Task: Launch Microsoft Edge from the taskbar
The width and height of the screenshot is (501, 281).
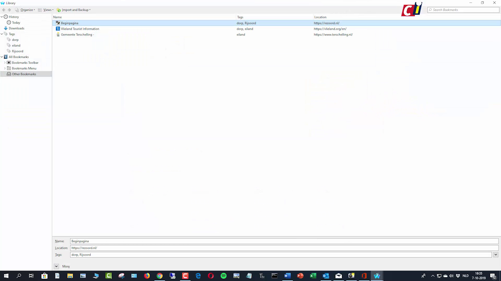Action: (x=198, y=276)
